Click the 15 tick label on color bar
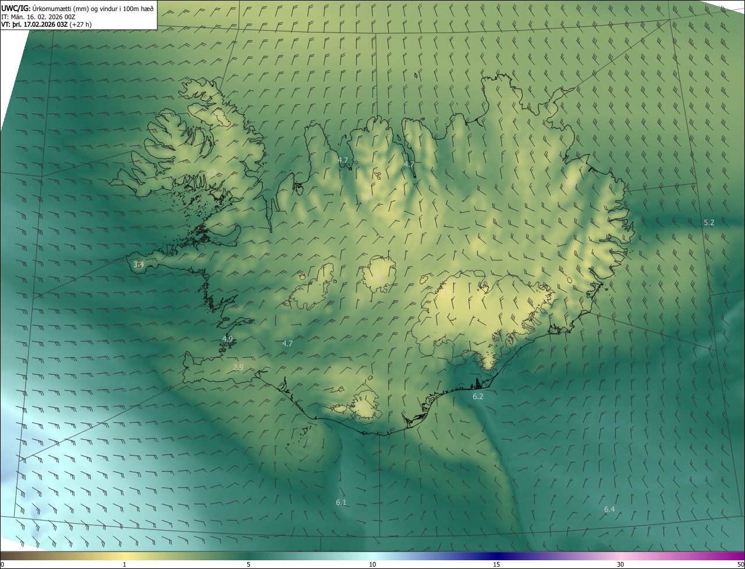 [496, 564]
